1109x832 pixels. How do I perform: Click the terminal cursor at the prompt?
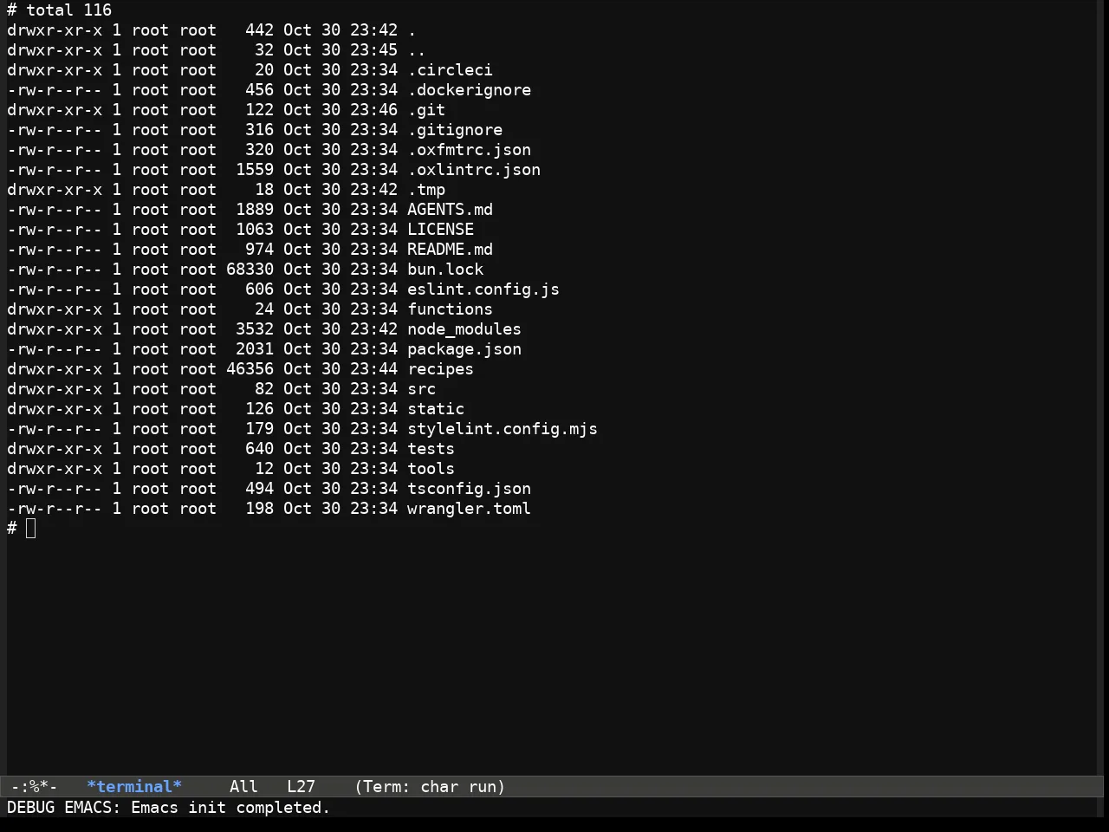31,529
